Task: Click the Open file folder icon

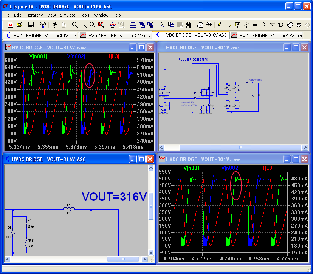Action: click(19, 25)
